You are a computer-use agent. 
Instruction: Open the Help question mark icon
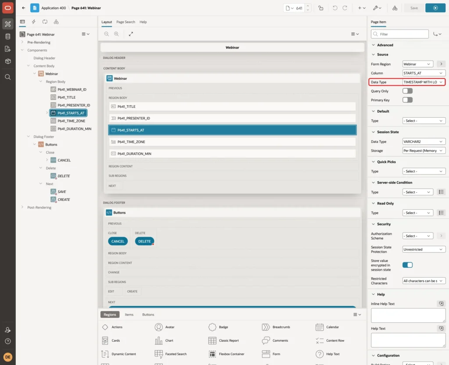pyautogui.click(x=8, y=341)
